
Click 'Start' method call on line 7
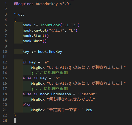(x=39, y=36)
